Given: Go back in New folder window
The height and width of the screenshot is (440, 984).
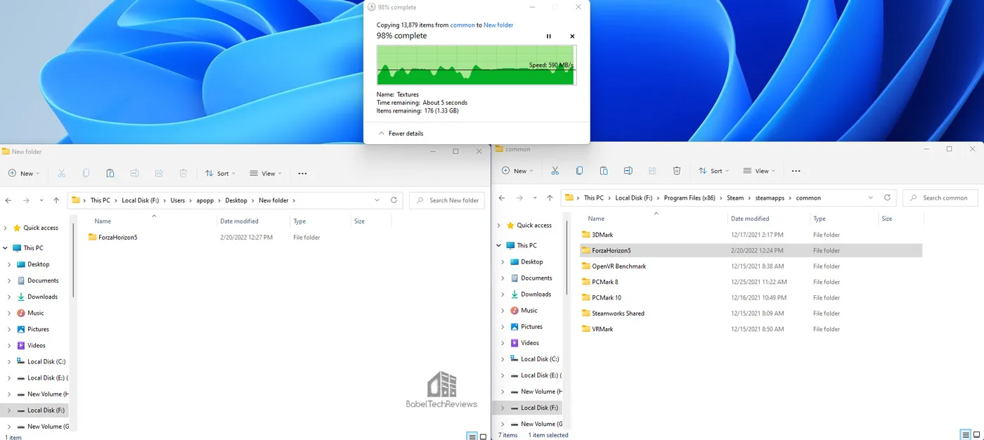Looking at the screenshot, I should click(x=8, y=200).
